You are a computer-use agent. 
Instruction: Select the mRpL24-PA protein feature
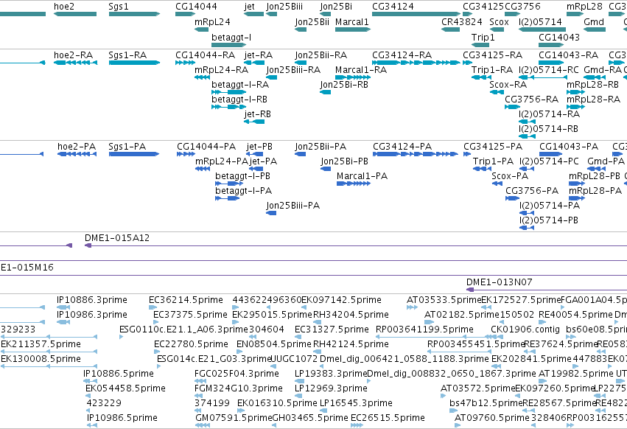coord(203,169)
